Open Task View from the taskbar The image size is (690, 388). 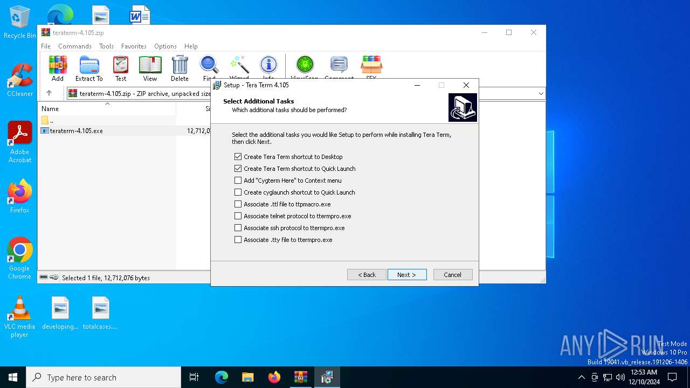(x=194, y=377)
